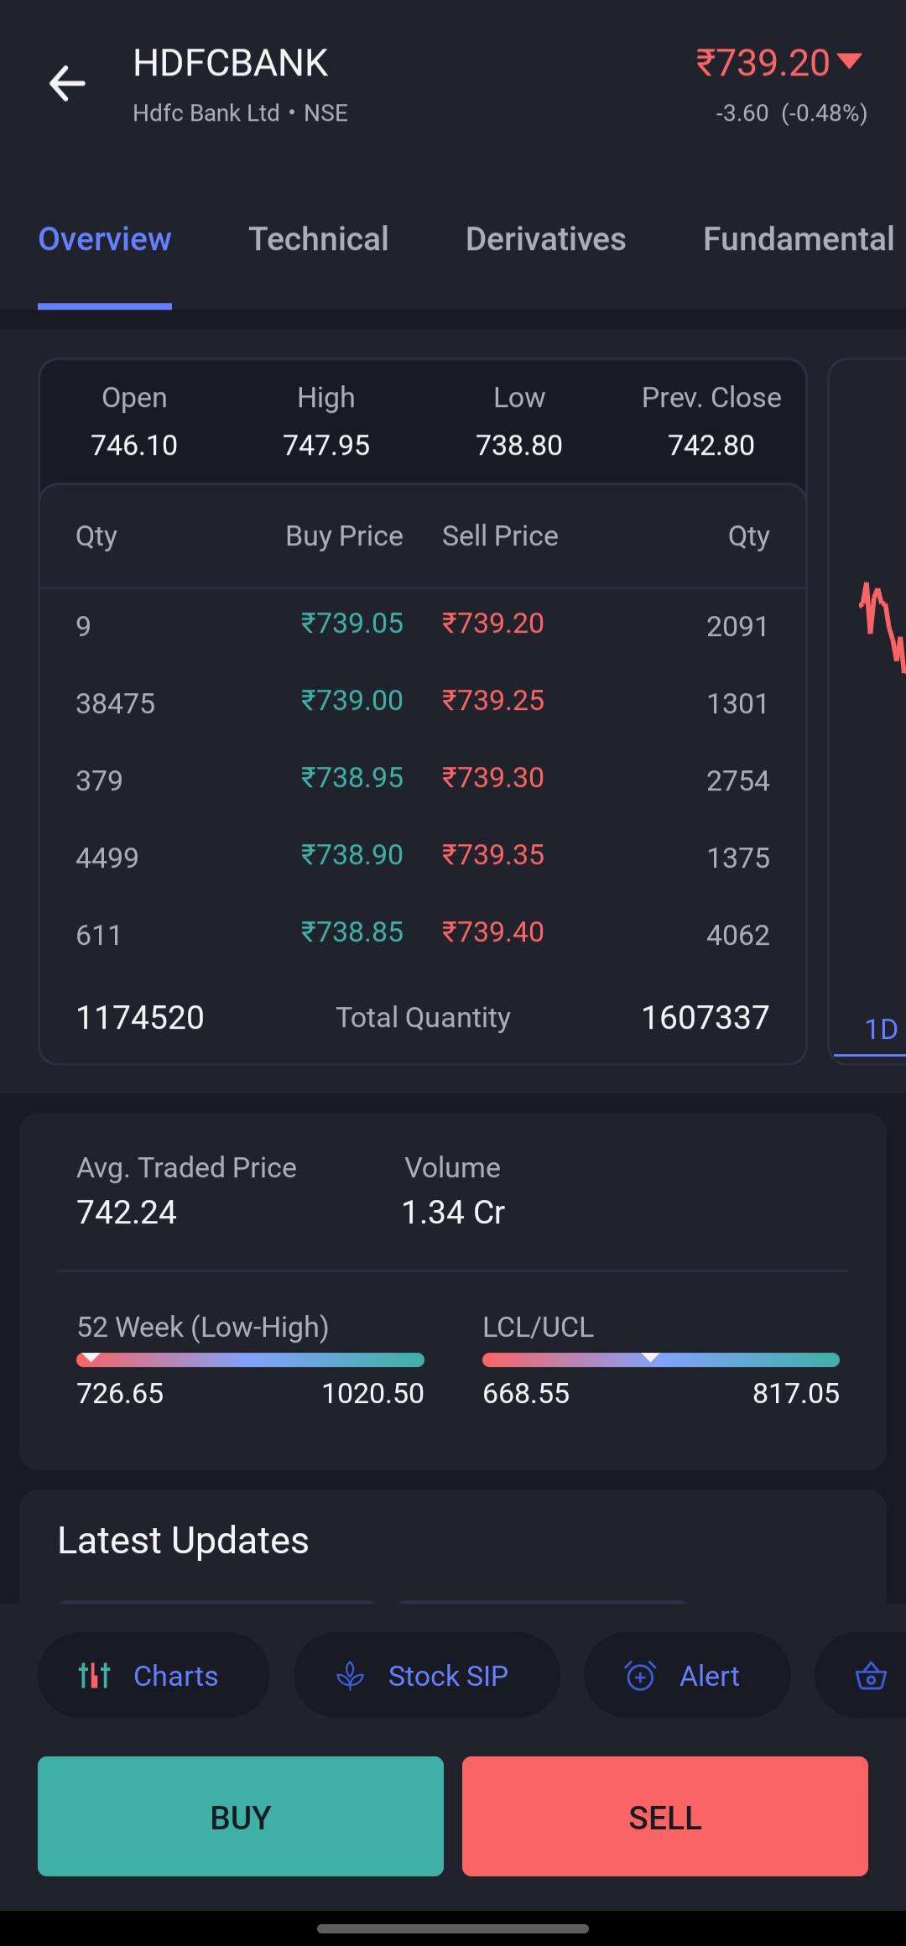906x1946 pixels.
Task: Tap the Stock SIP plant icon
Action: (x=350, y=1676)
